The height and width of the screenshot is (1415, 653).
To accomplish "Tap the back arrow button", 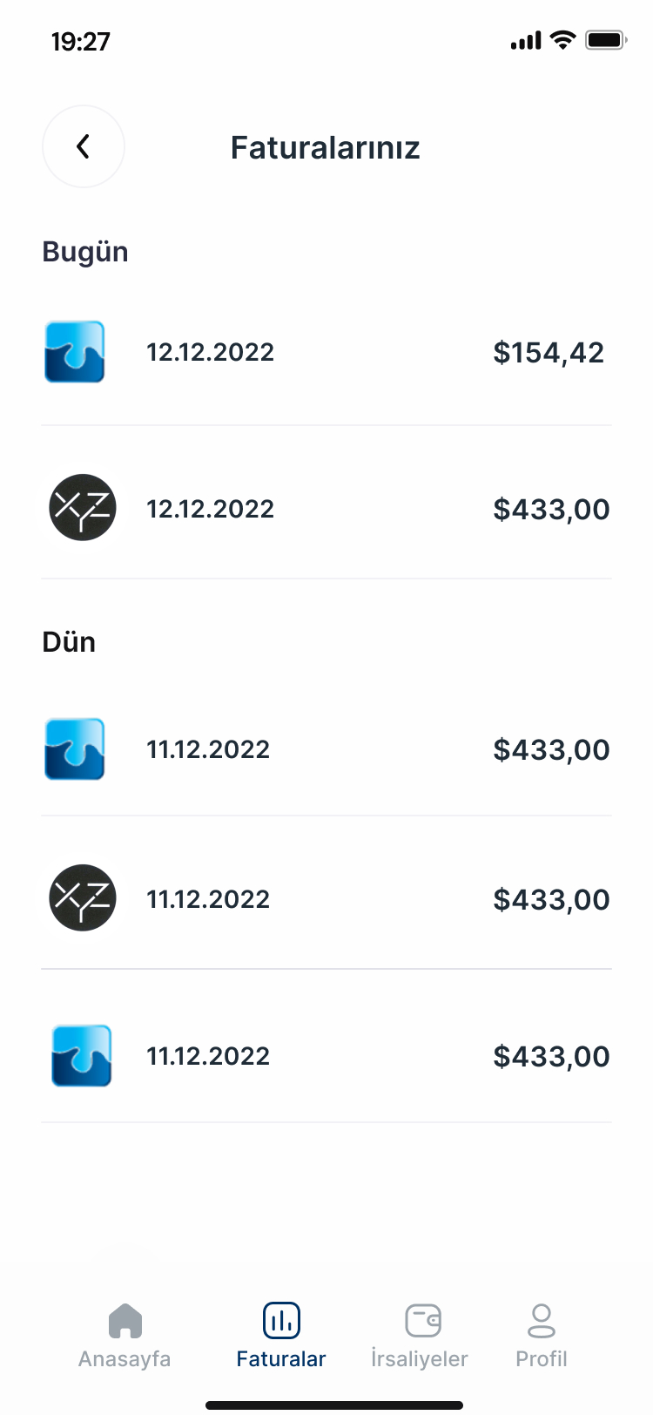I will [x=84, y=146].
